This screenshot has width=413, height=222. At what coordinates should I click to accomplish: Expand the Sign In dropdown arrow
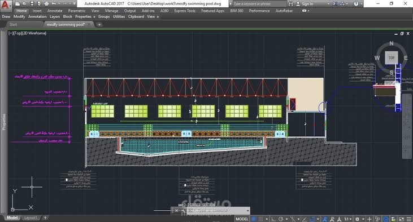pyautogui.click(x=328, y=4)
